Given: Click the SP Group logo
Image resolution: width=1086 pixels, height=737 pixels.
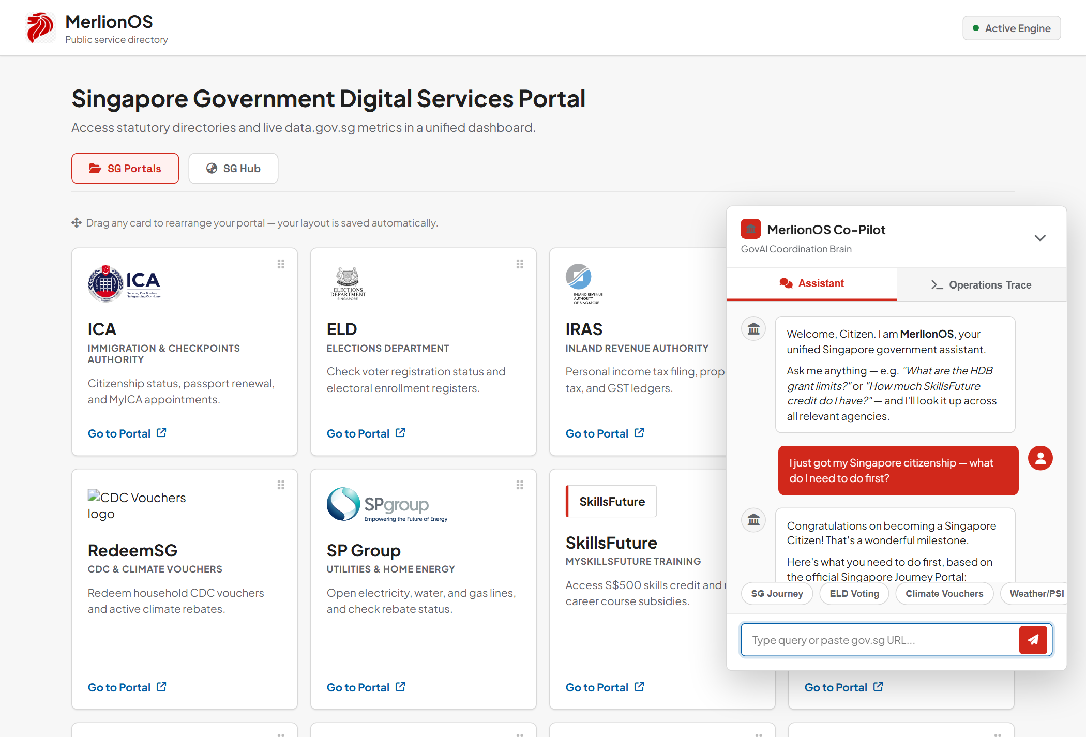Looking at the screenshot, I should pyautogui.click(x=387, y=504).
